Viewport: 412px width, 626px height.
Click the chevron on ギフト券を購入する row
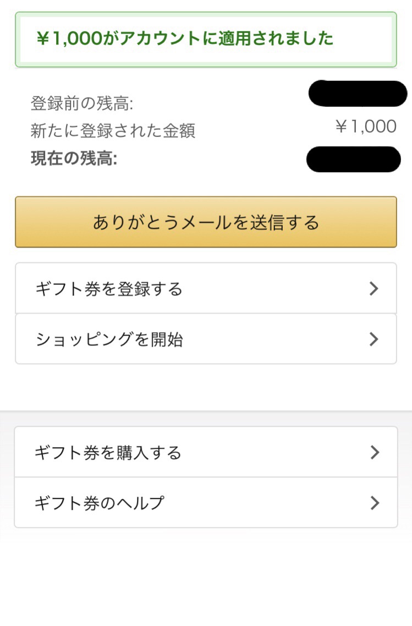click(375, 452)
